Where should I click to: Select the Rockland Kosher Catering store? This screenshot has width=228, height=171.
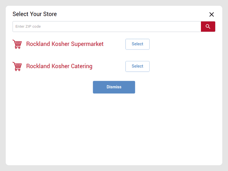[x=137, y=66]
